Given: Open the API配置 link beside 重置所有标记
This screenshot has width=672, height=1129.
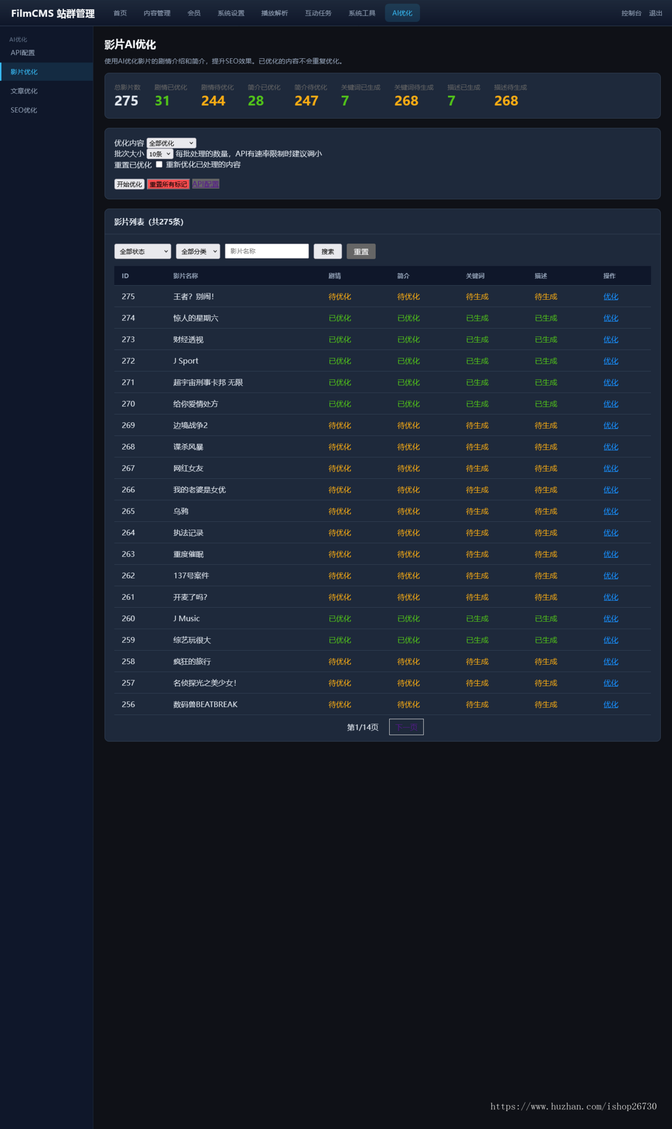Looking at the screenshot, I should (206, 184).
